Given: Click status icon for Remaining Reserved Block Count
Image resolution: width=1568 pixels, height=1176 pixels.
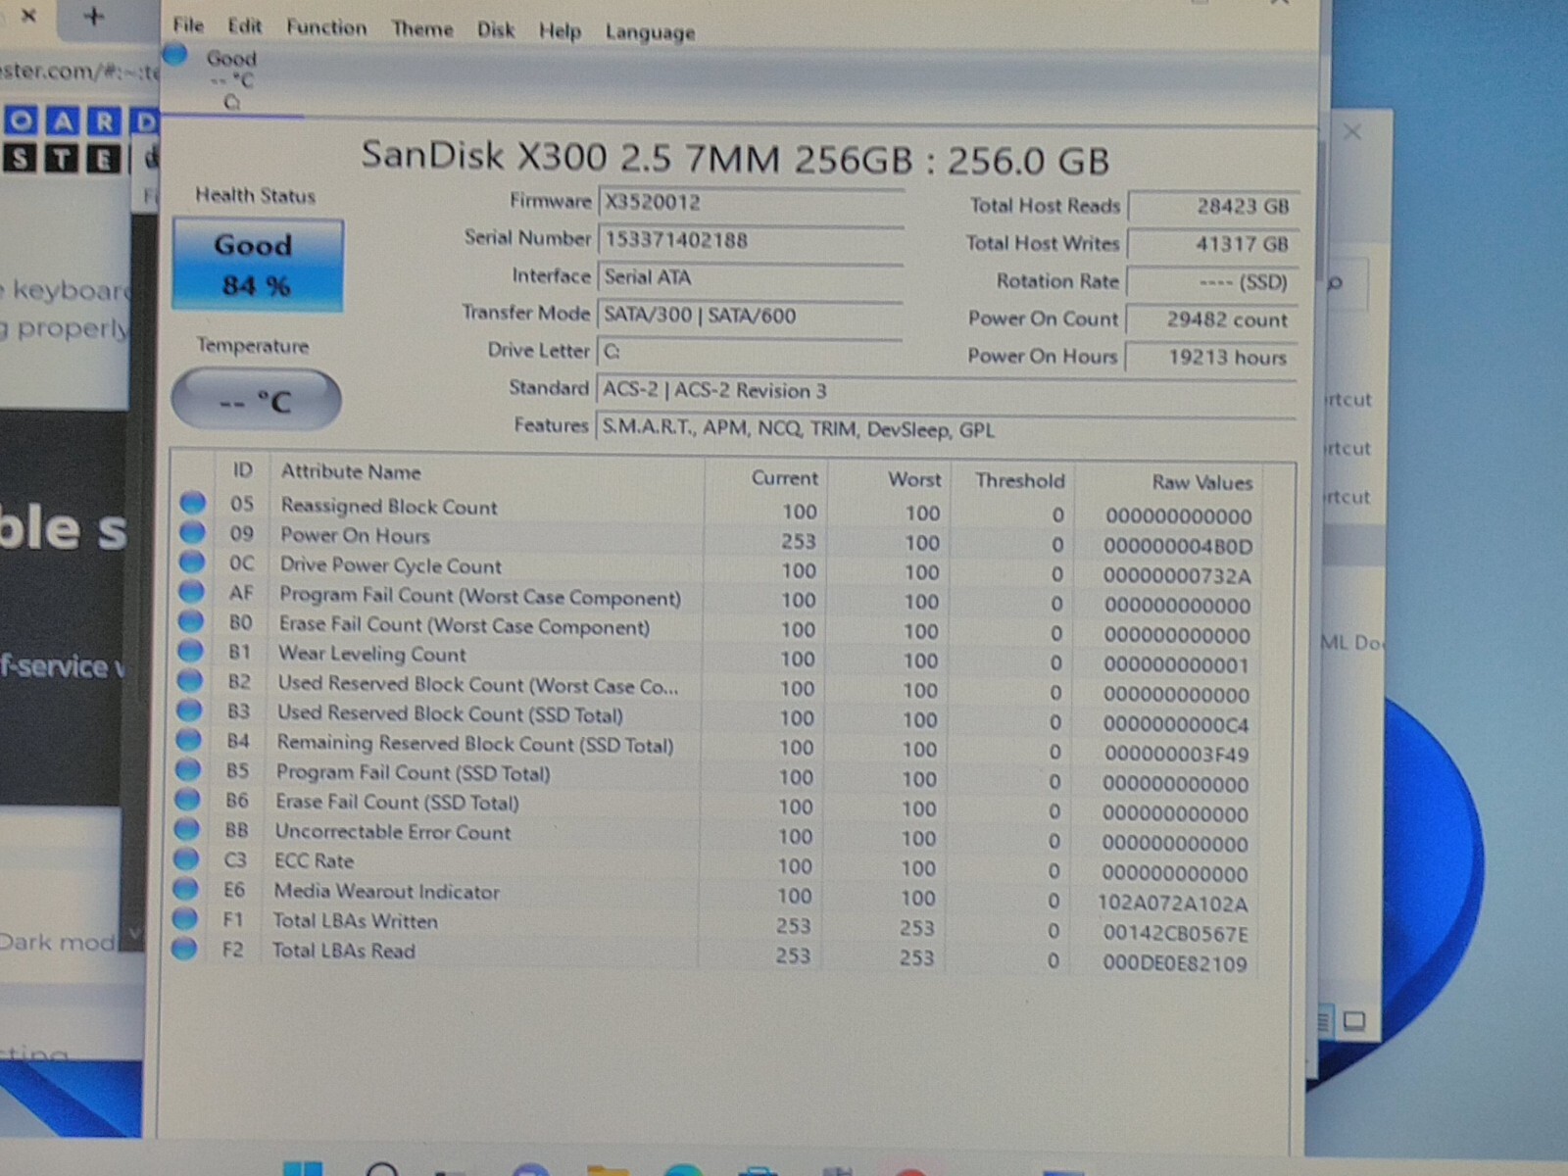Looking at the screenshot, I should (189, 740).
